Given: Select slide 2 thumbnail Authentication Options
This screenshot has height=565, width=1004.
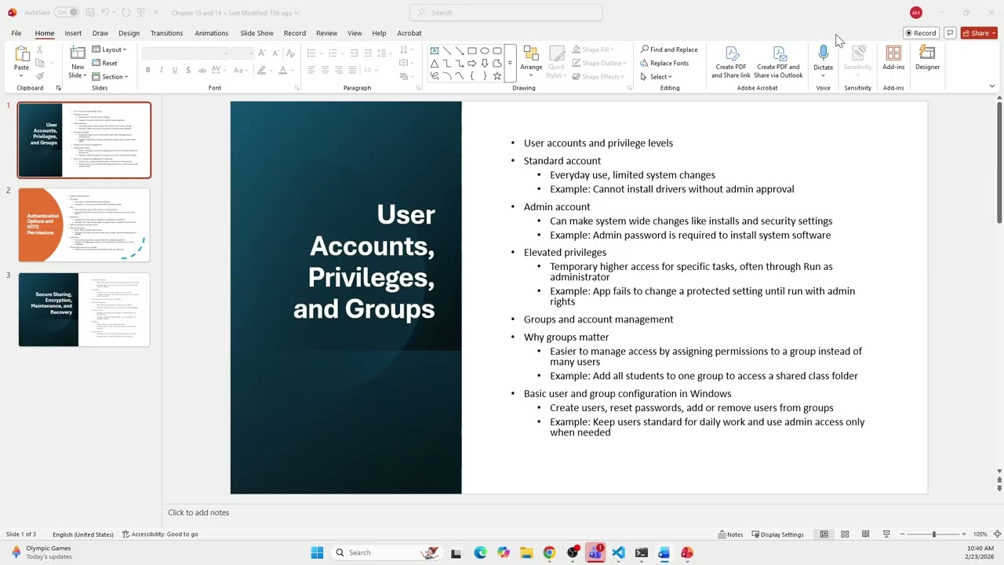Looking at the screenshot, I should [x=84, y=224].
